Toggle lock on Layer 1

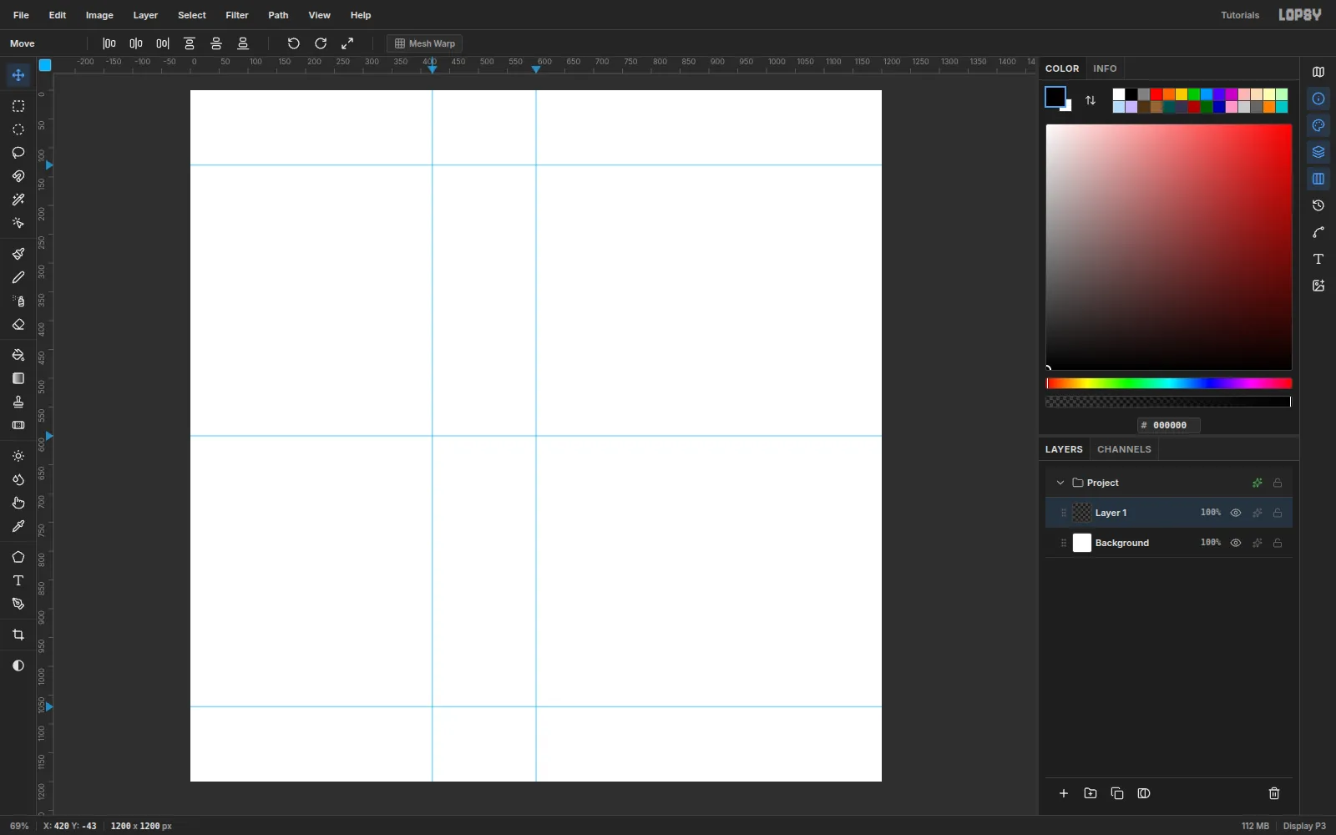tap(1278, 513)
